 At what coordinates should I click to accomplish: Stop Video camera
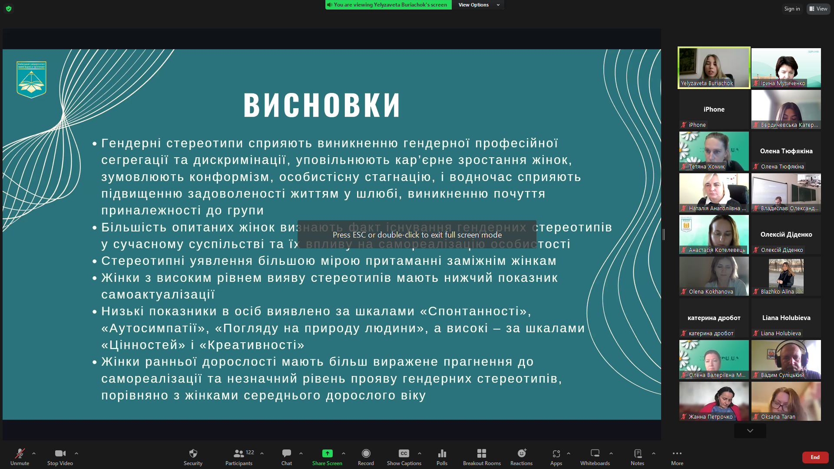coord(60,456)
